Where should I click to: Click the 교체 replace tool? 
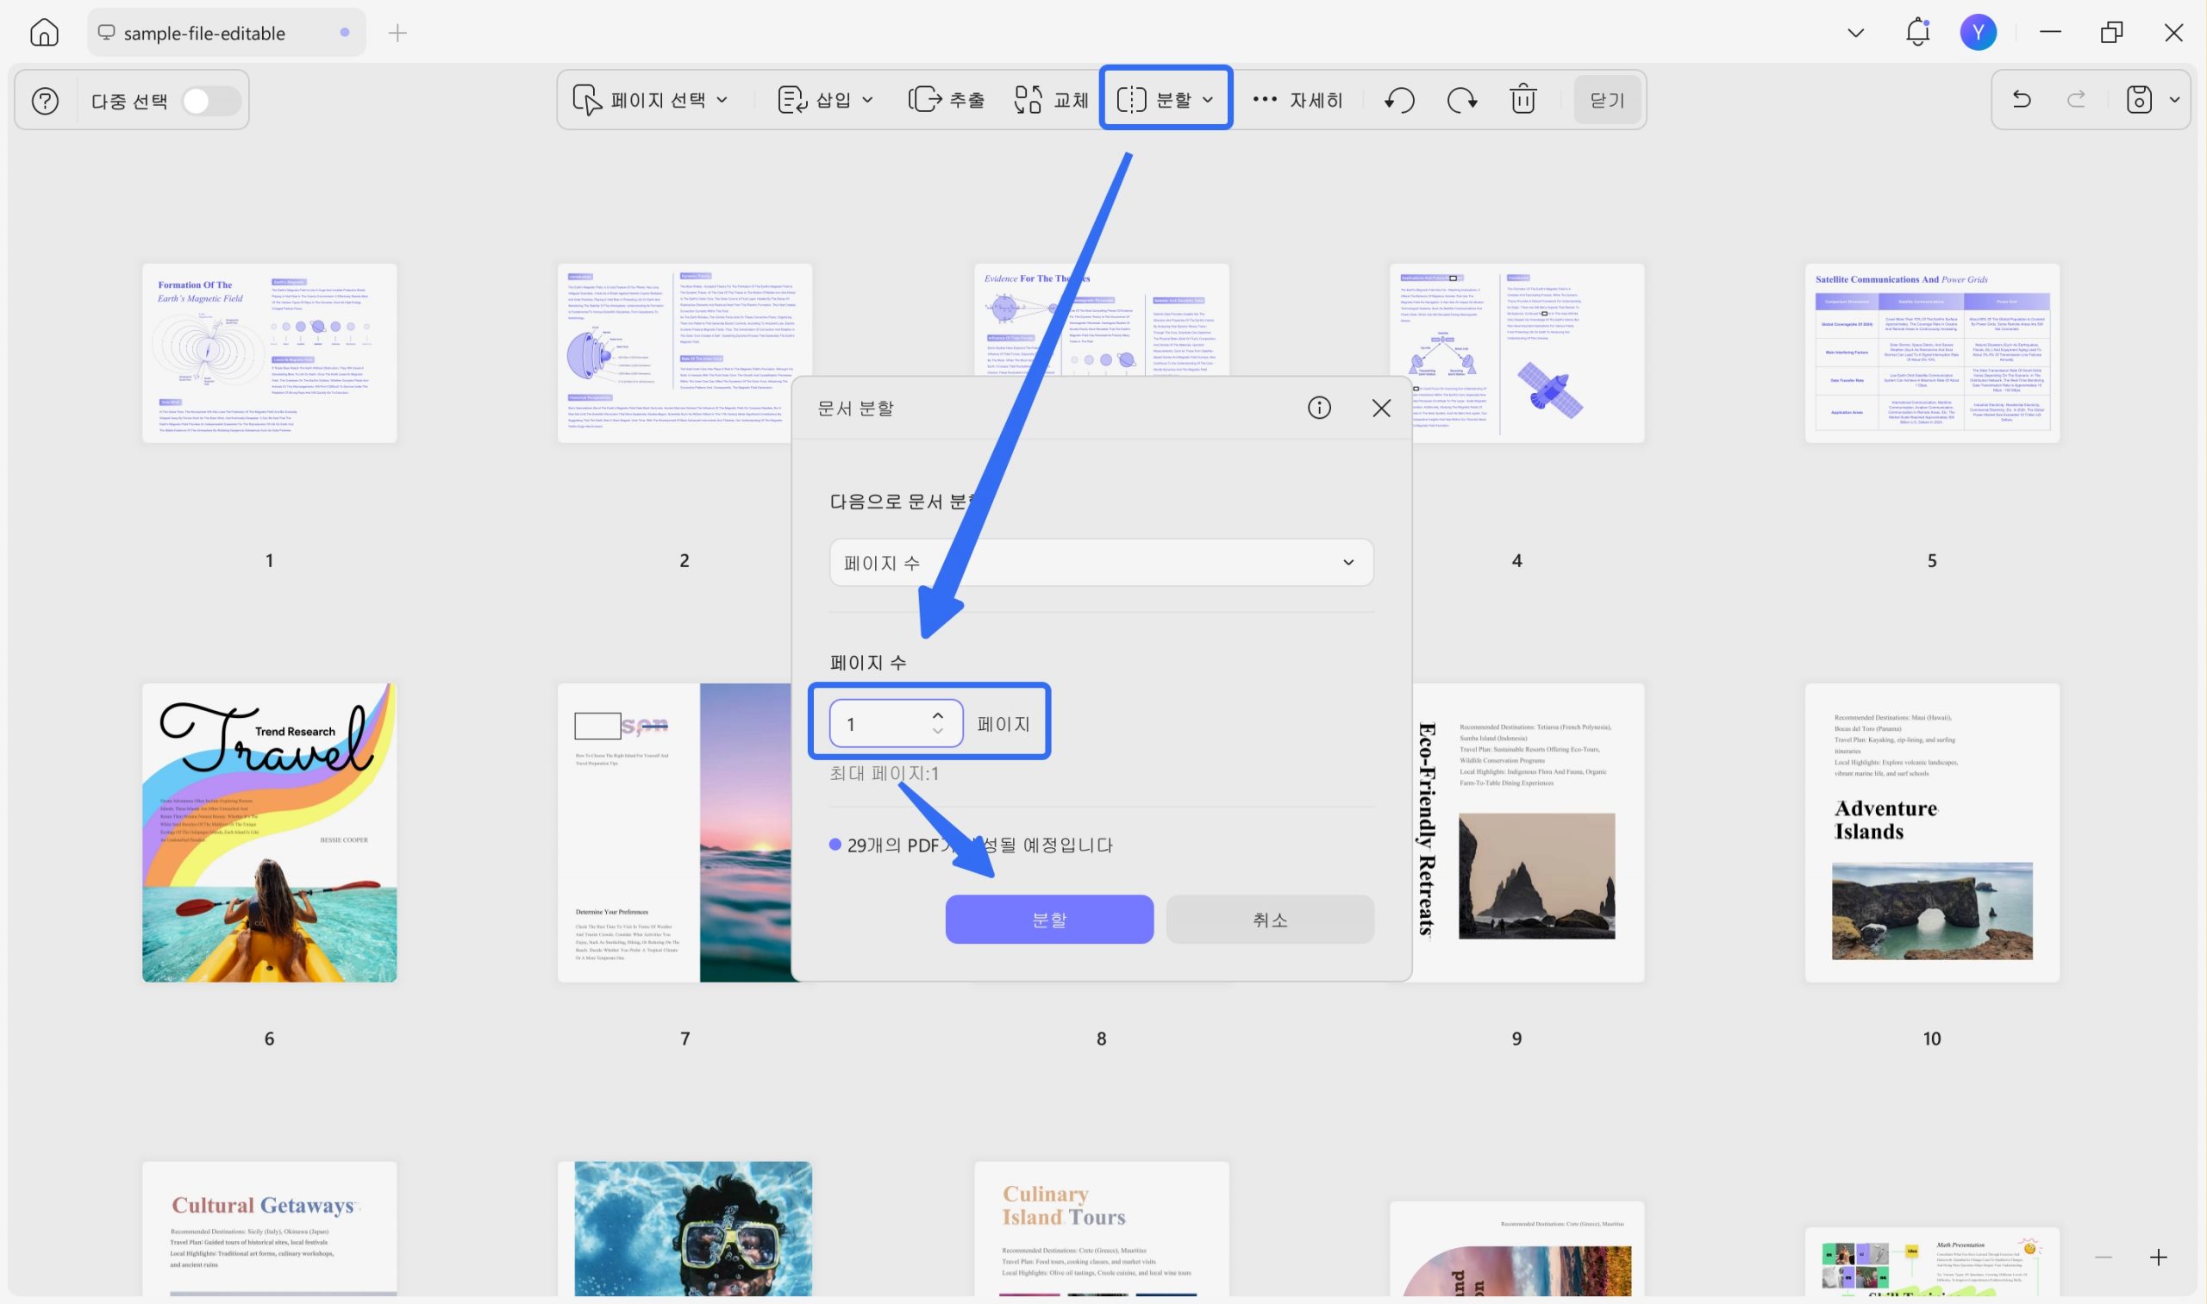tap(1051, 99)
